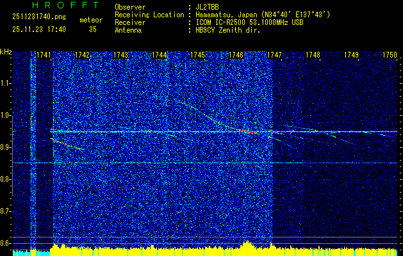Click the 1750 time marker
403x256 pixels.
point(390,56)
